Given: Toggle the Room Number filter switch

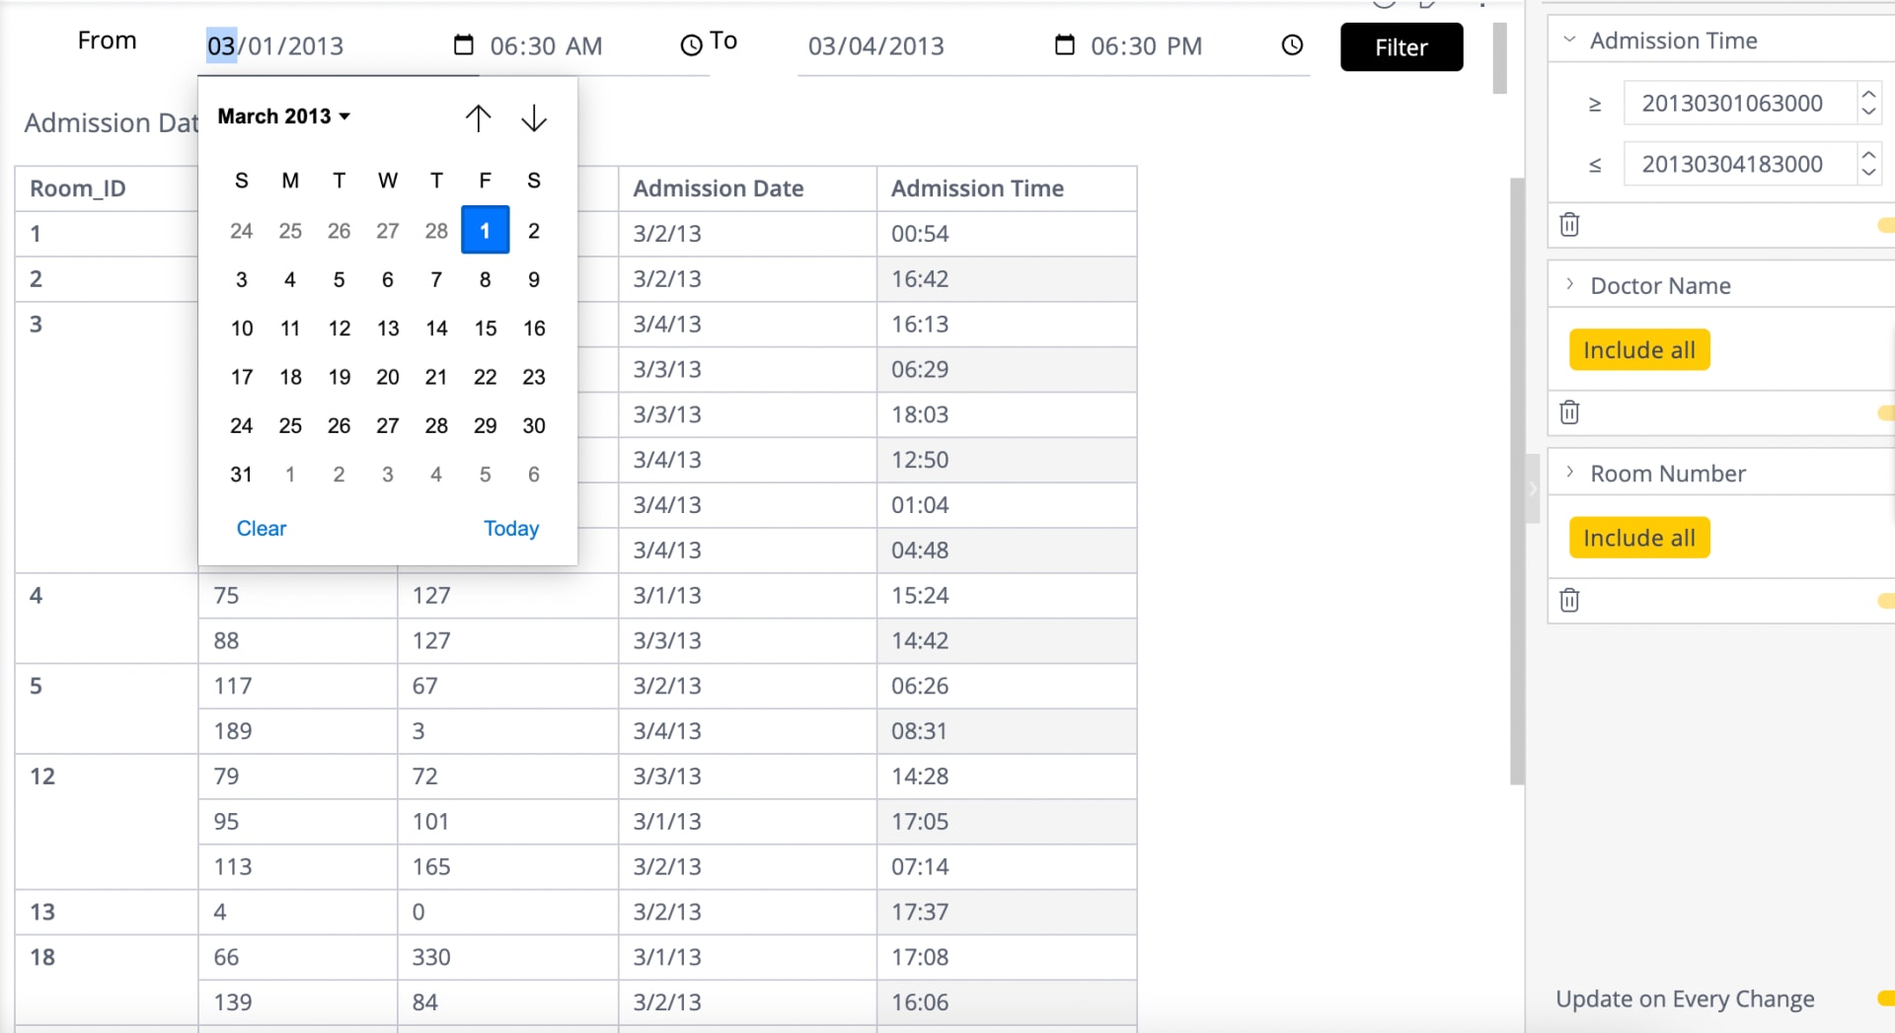Looking at the screenshot, I should coord(1886,600).
